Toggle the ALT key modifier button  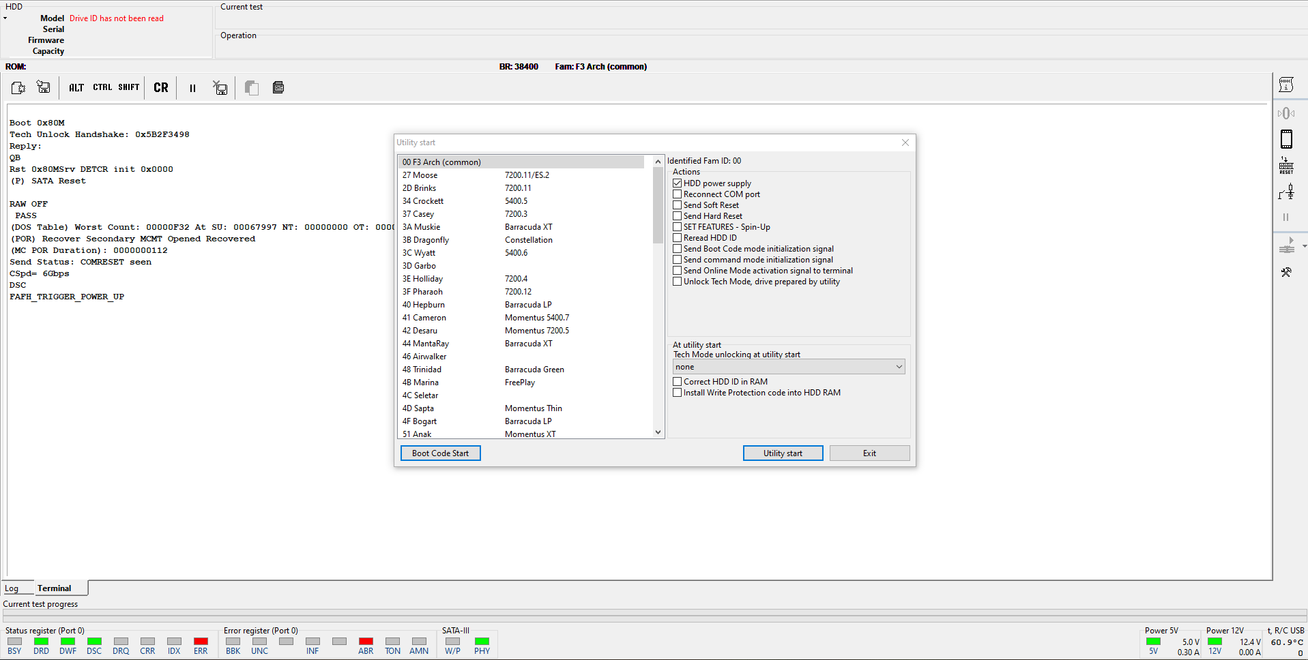[76, 87]
